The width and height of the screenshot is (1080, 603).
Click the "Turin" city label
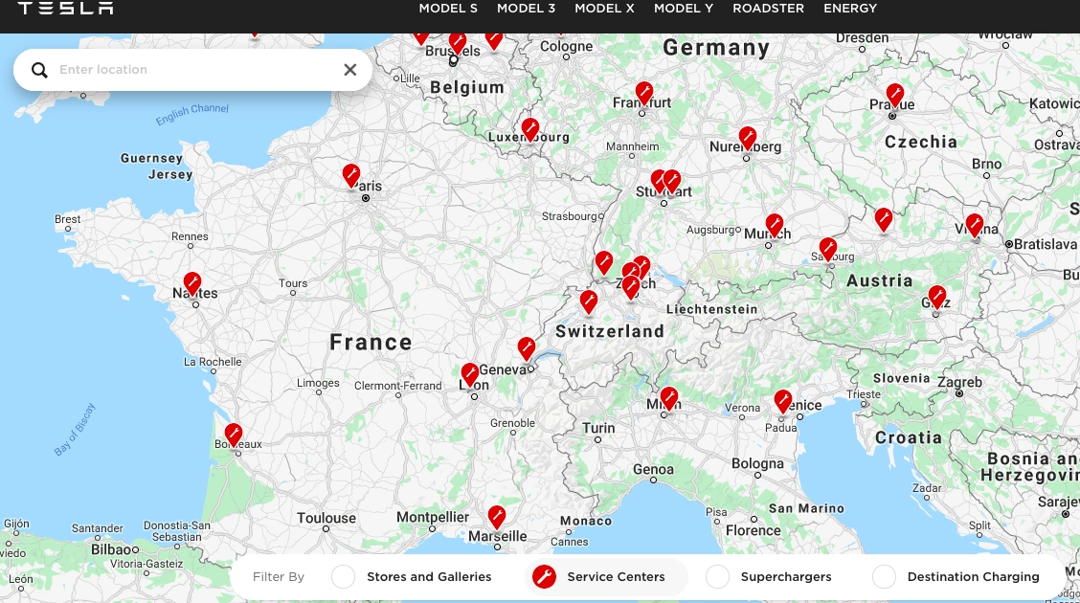point(598,428)
